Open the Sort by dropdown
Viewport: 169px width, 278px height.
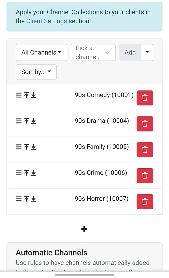(36, 72)
